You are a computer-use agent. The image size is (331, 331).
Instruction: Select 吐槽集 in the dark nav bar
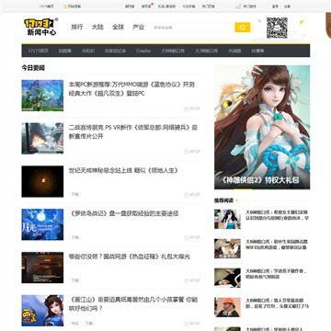click(x=257, y=51)
